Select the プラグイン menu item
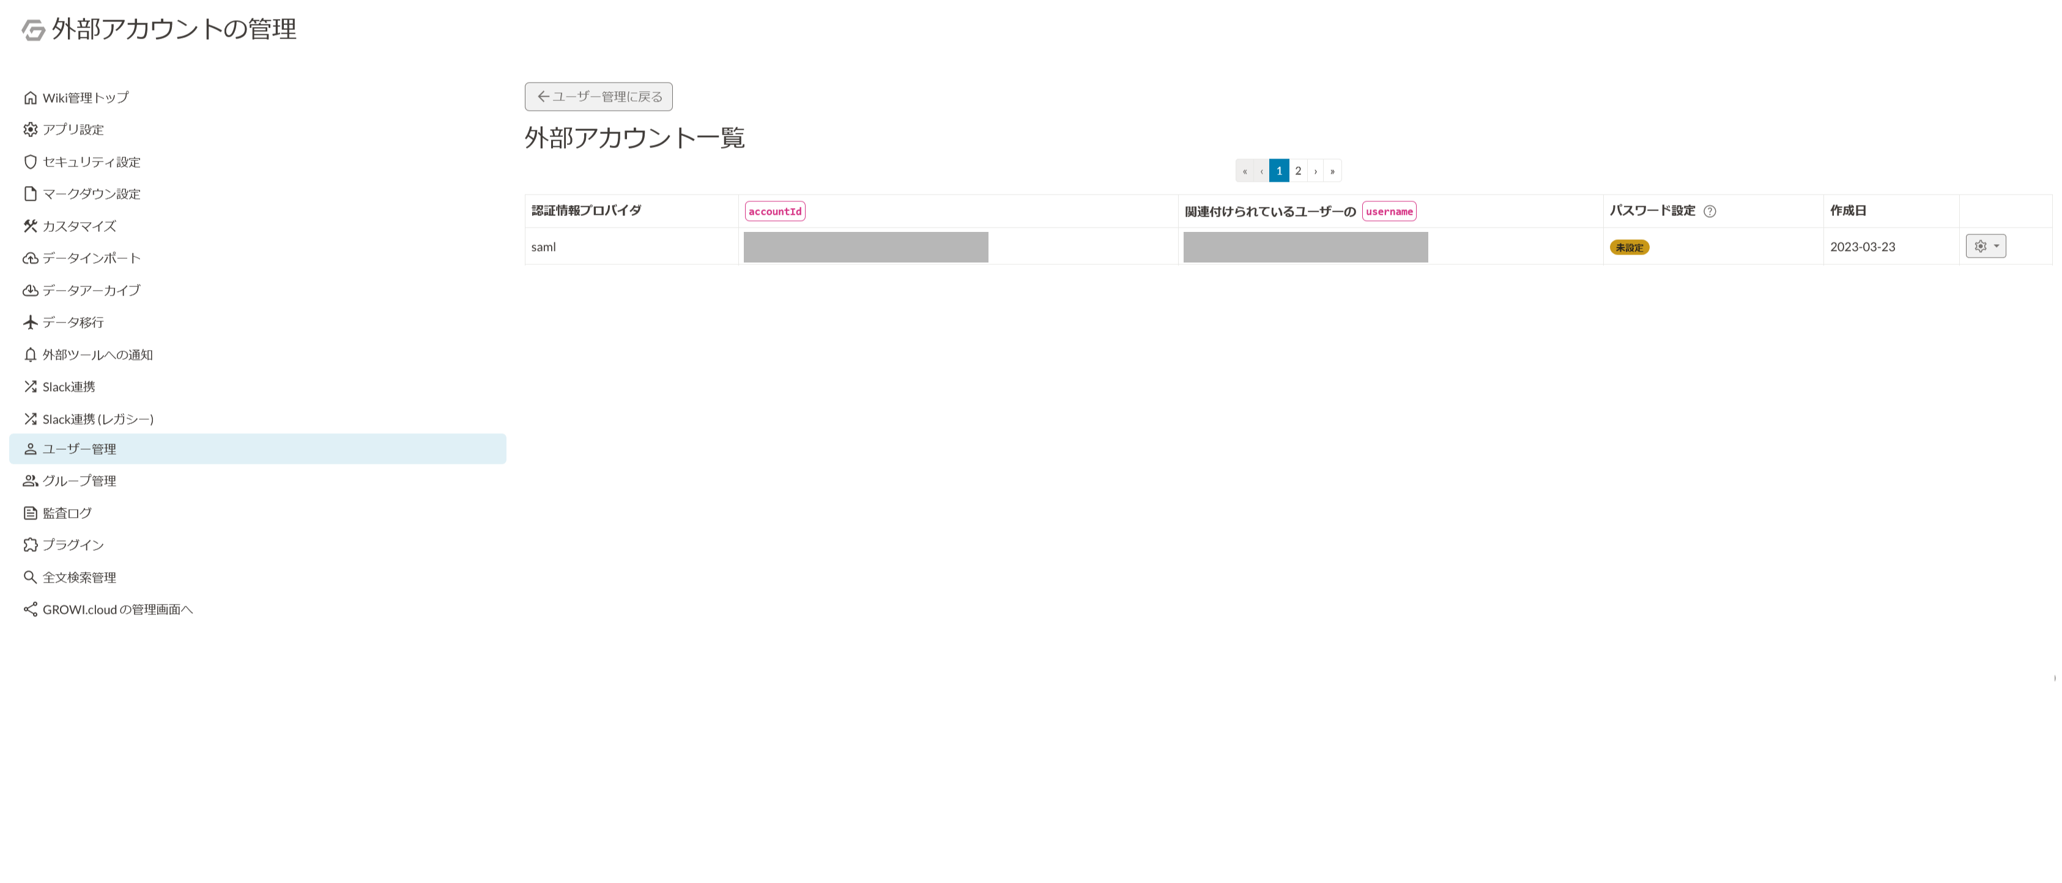The width and height of the screenshot is (2062, 883). (70, 543)
